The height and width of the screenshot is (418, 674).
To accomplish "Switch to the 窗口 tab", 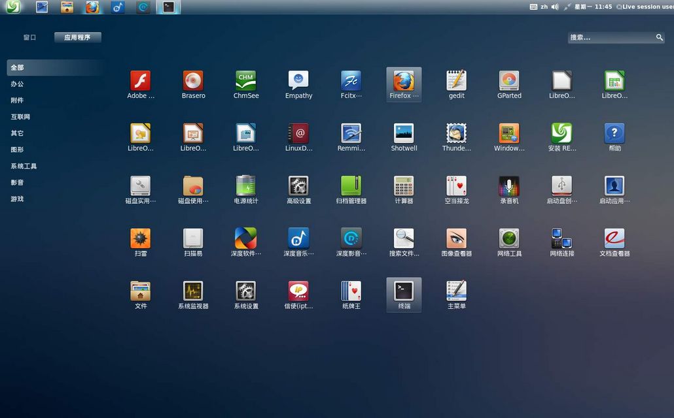I will (x=30, y=38).
